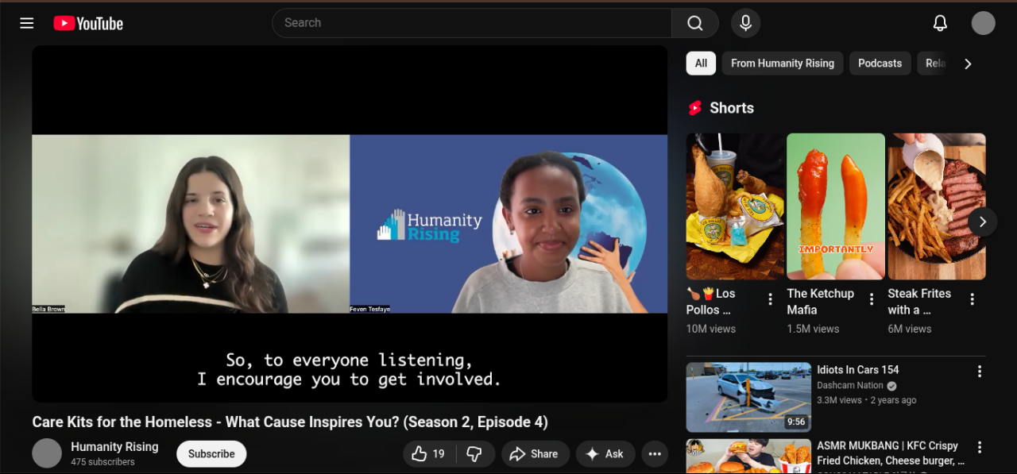Show more filter chips with arrow
The width and height of the screenshot is (1017, 474).
click(x=968, y=64)
